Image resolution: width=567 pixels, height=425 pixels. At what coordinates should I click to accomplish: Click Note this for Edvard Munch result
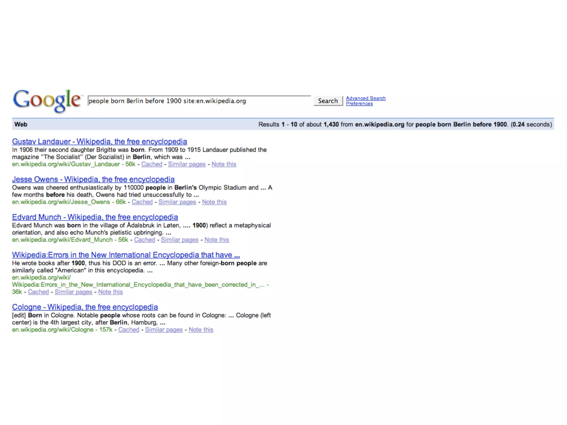[217, 240]
